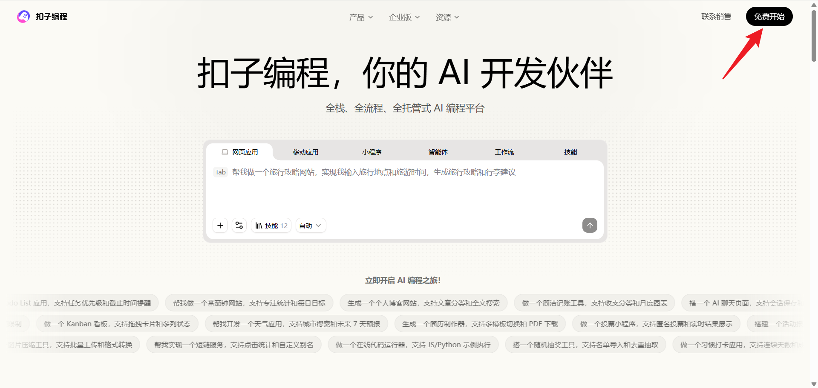818x388 pixels.
Task: Click the 联系销售 link
Action: tap(716, 17)
